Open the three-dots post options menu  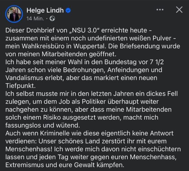pos(160,10)
